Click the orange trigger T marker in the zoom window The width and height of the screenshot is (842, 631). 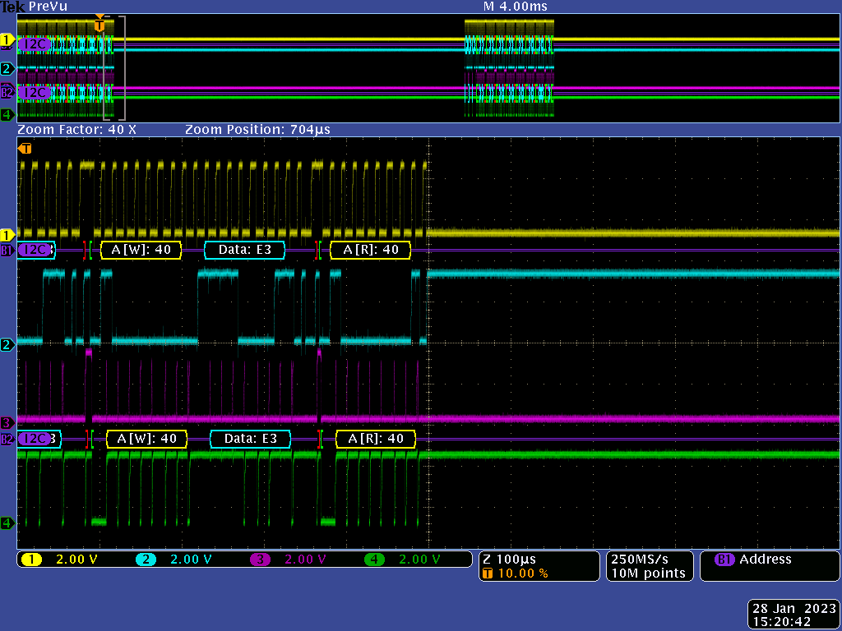coord(25,148)
